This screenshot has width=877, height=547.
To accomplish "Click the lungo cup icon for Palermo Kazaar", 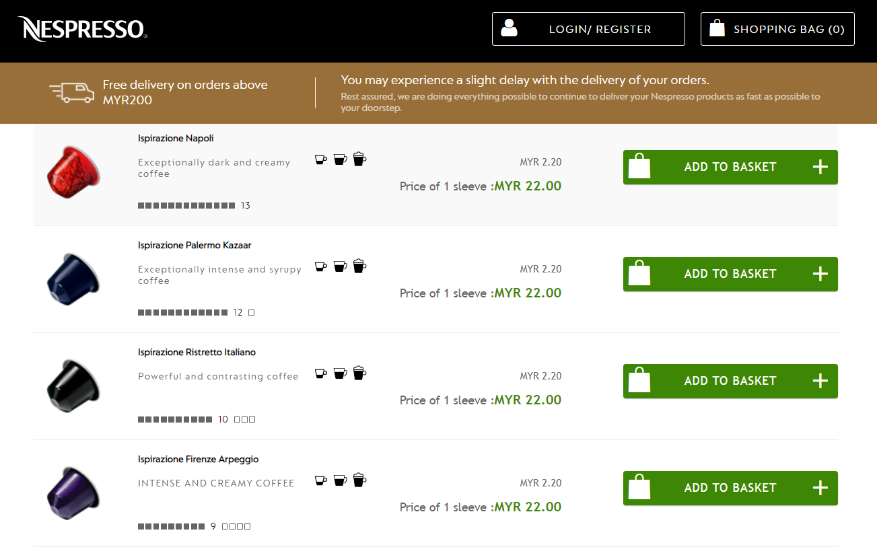I will pos(340,266).
